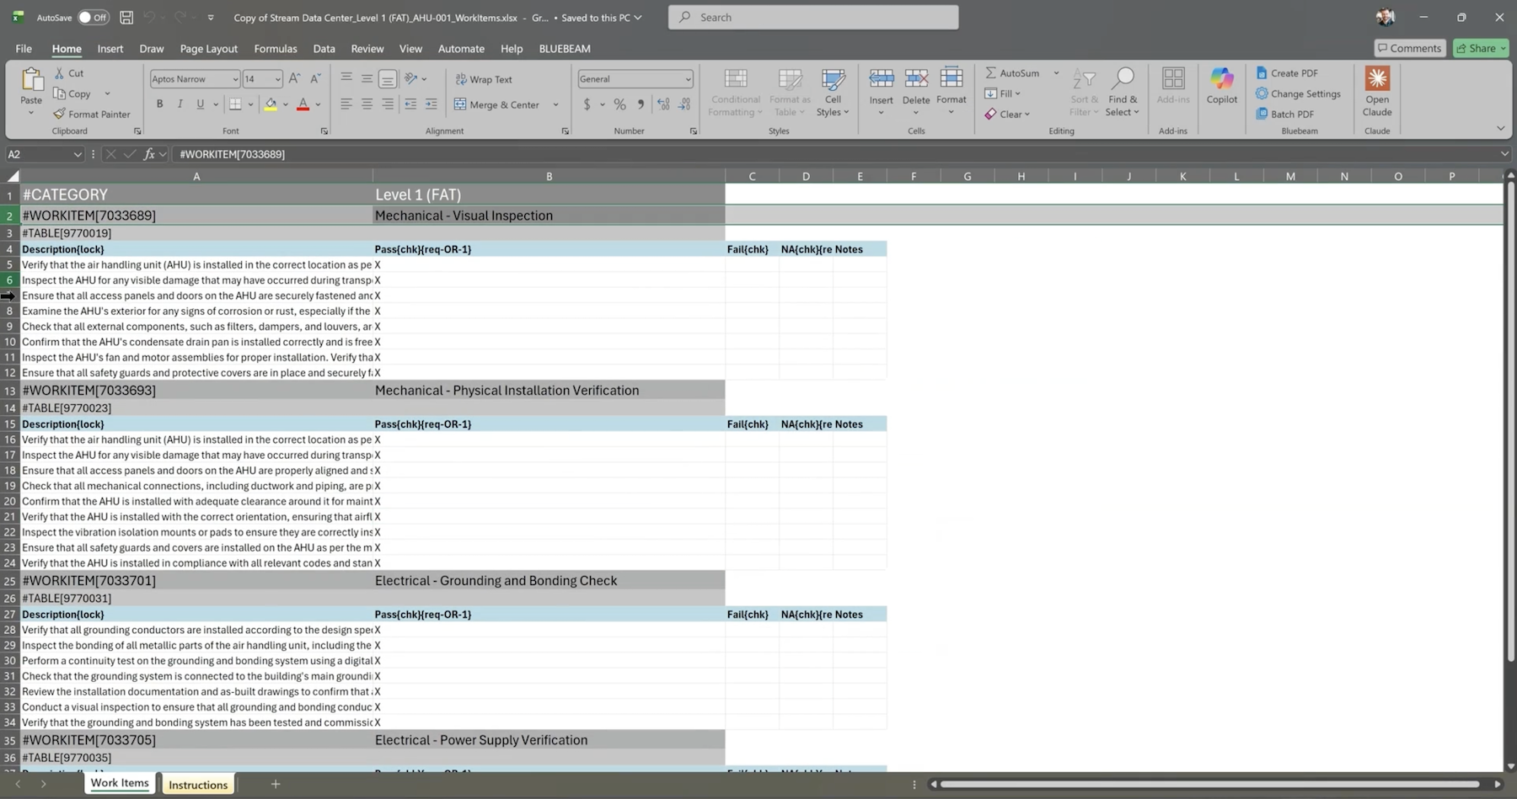1517x799 pixels.
Task: Click into the Search box
Action: 813,17
